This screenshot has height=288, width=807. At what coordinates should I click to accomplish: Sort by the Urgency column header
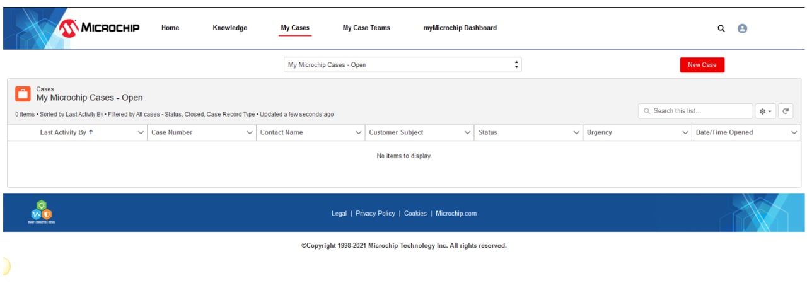[x=599, y=133]
